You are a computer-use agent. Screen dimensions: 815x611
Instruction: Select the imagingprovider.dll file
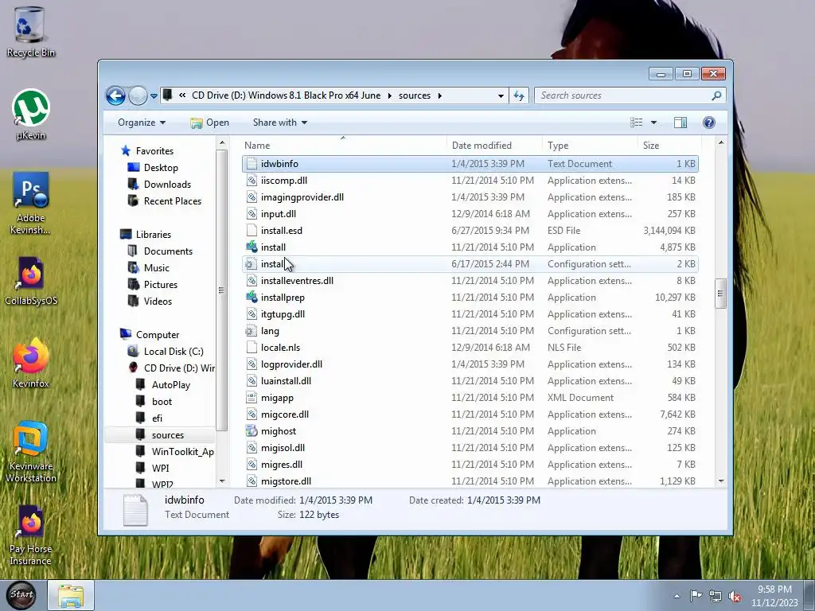[470, 197]
